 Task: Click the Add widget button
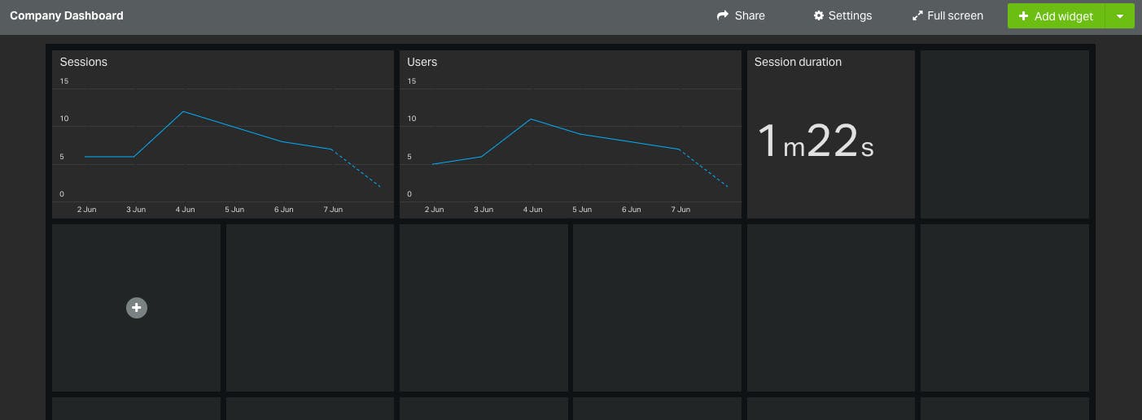click(x=1056, y=16)
